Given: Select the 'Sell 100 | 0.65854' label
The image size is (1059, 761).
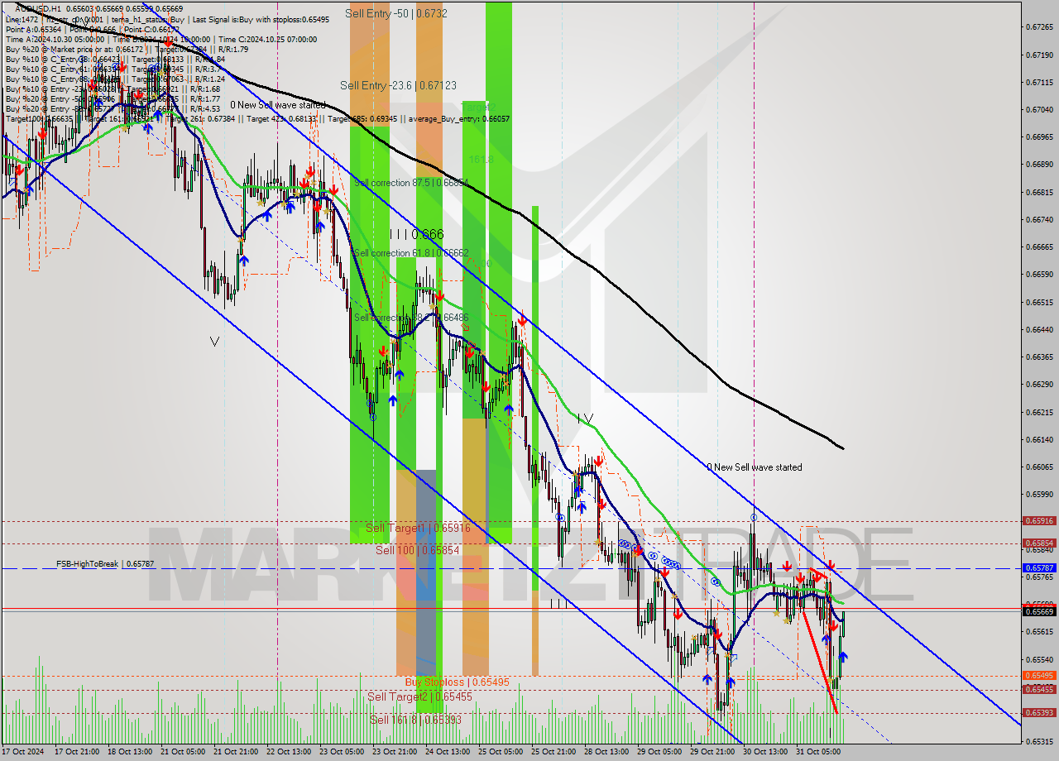Looking at the screenshot, I should tap(419, 550).
